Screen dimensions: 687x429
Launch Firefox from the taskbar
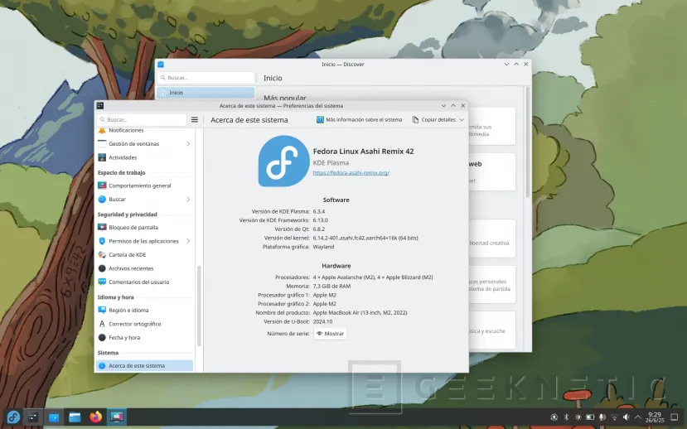coord(95,417)
